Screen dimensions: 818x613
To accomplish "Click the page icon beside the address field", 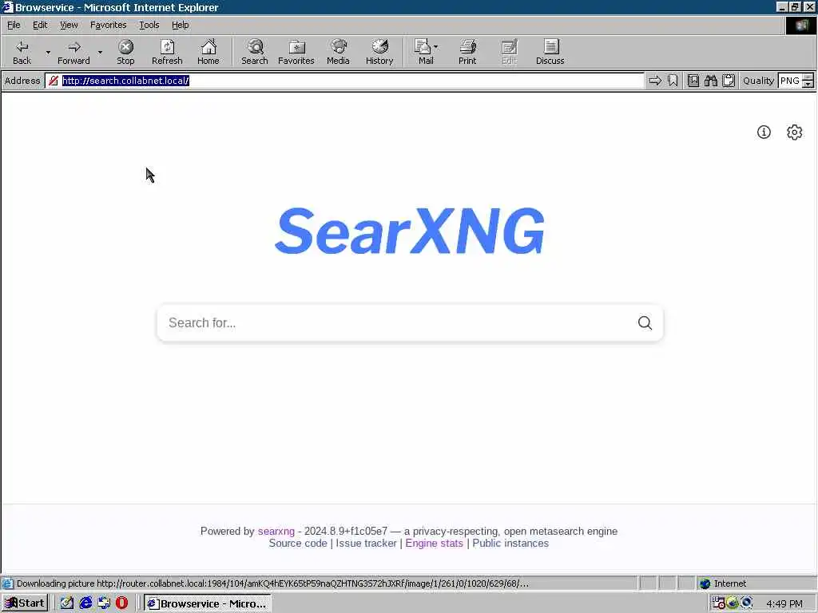I will click(x=54, y=81).
